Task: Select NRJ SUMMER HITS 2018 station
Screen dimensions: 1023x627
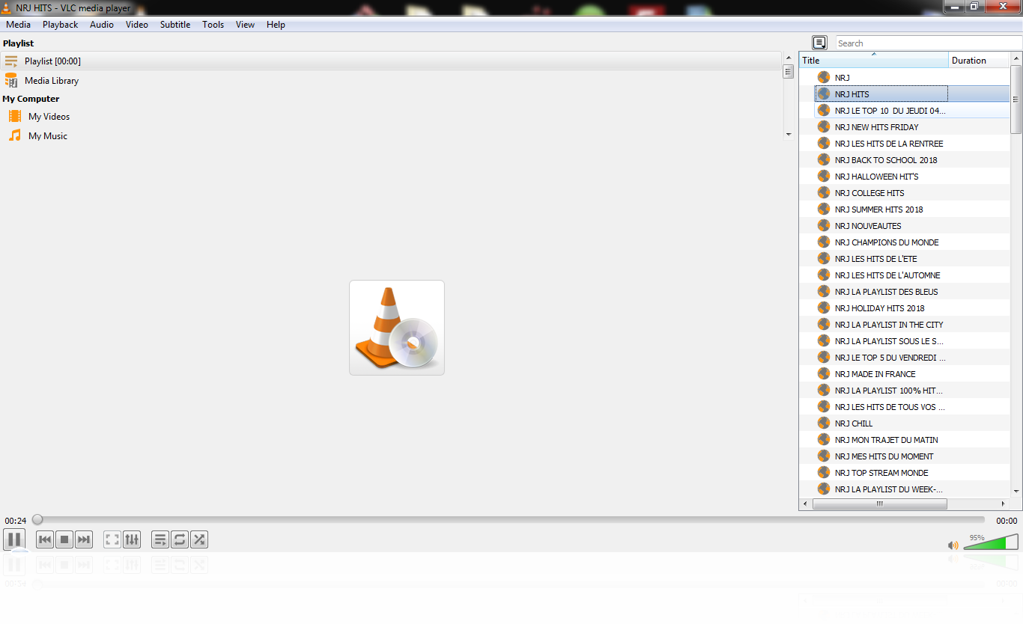Action: pyautogui.click(x=878, y=209)
